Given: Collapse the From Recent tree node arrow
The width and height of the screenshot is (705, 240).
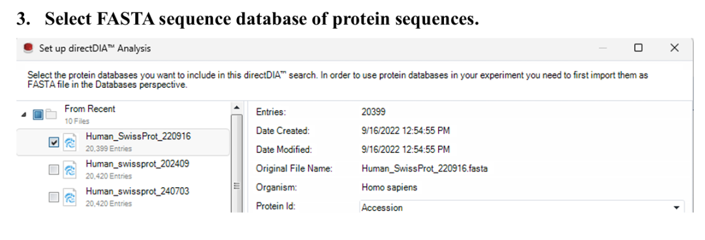Looking at the screenshot, I should pos(23,114).
